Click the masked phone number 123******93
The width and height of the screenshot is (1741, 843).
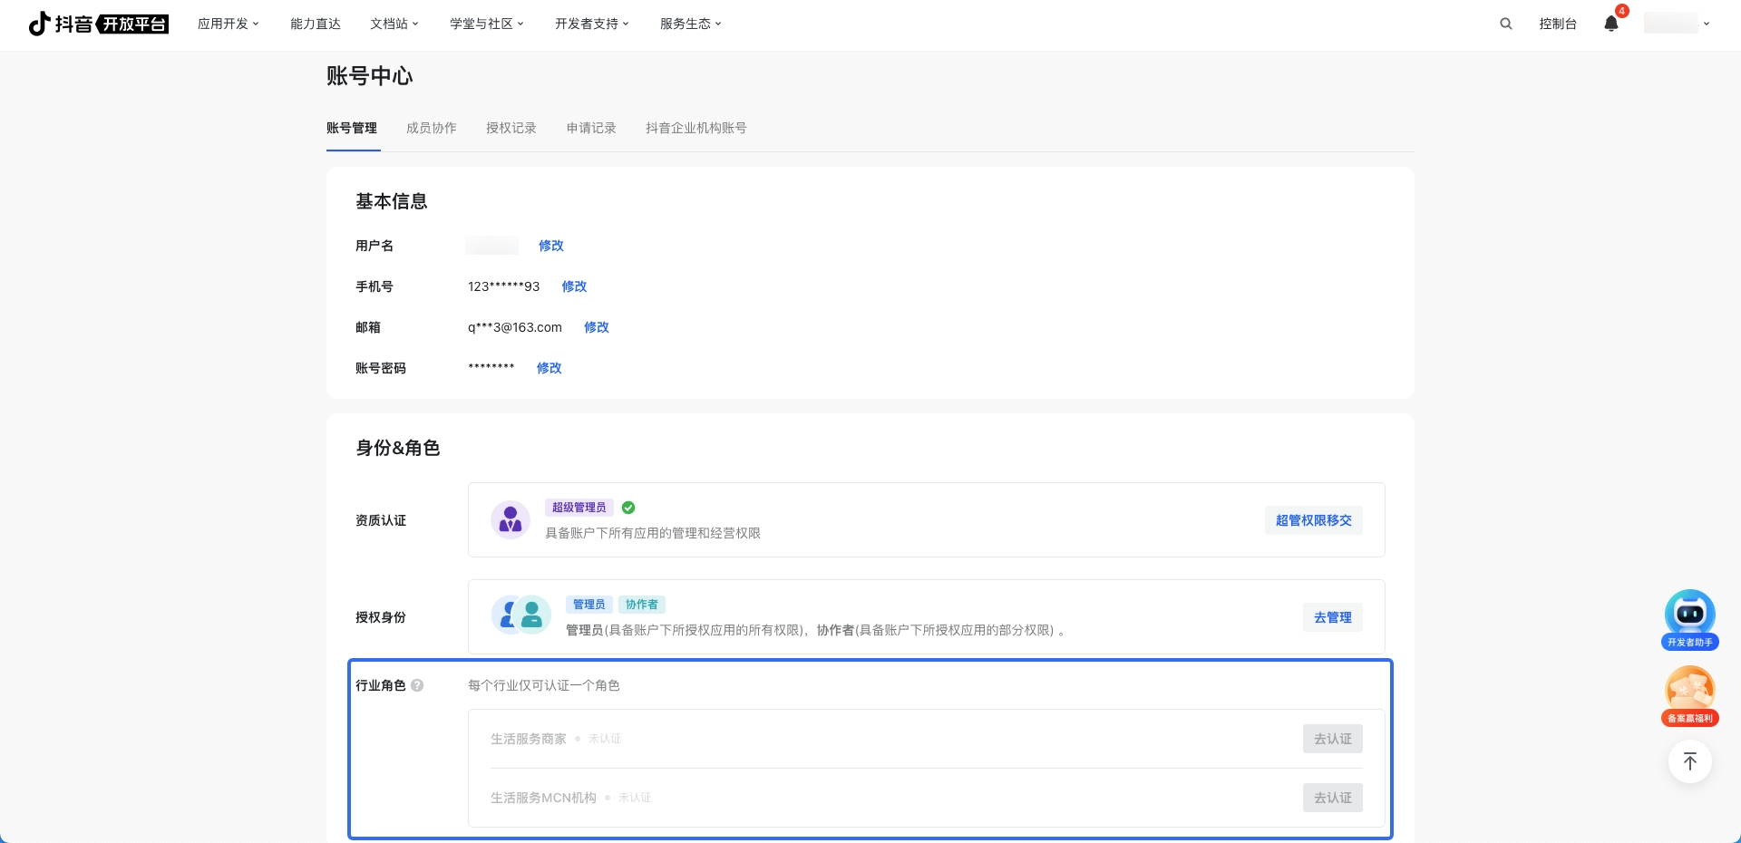click(x=504, y=286)
